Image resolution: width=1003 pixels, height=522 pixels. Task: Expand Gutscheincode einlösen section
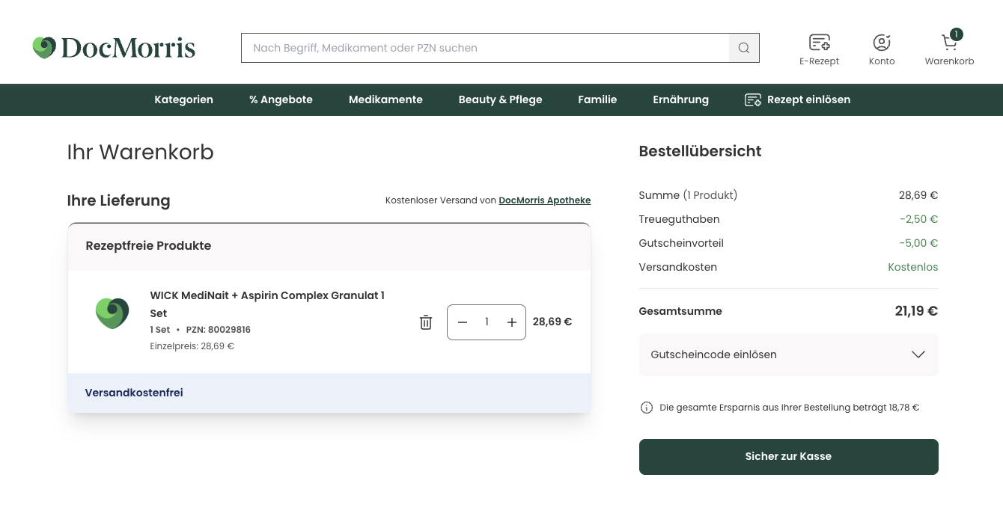click(x=787, y=354)
